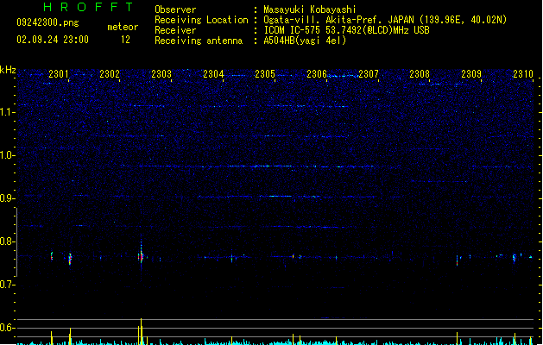Image resolution: width=543 pixels, height=345 pixels.
Task: Select the ICOM IC-575 receiver text
Action: pos(347,30)
